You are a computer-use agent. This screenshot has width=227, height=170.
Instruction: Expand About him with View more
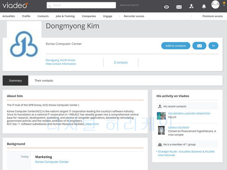[92, 124]
